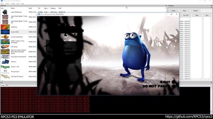Select the Tecmo Bowl Throwback icon
Viewport: 213px width, 119px height.
5,57
